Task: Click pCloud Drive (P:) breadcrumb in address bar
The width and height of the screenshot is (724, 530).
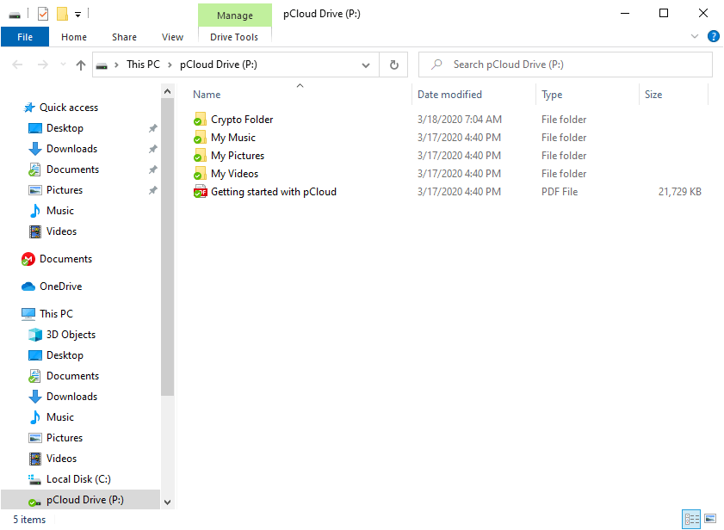Action: (x=219, y=65)
